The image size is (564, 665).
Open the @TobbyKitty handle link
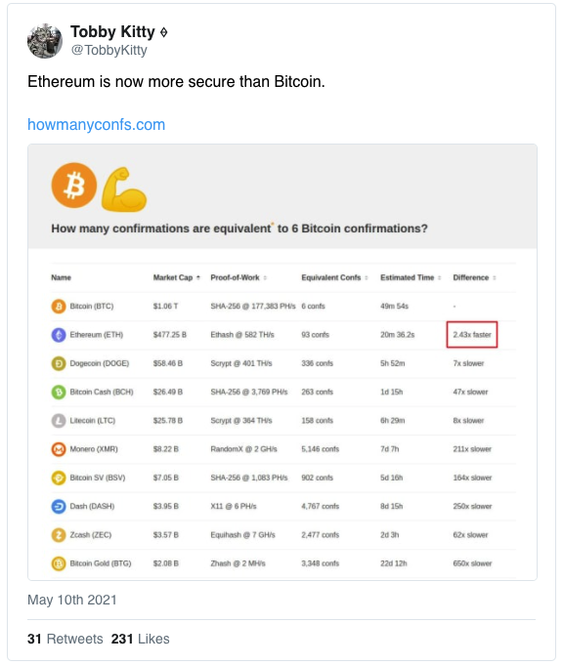tap(109, 50)
